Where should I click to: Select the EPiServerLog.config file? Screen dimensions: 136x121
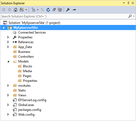(x=32, y=100)
